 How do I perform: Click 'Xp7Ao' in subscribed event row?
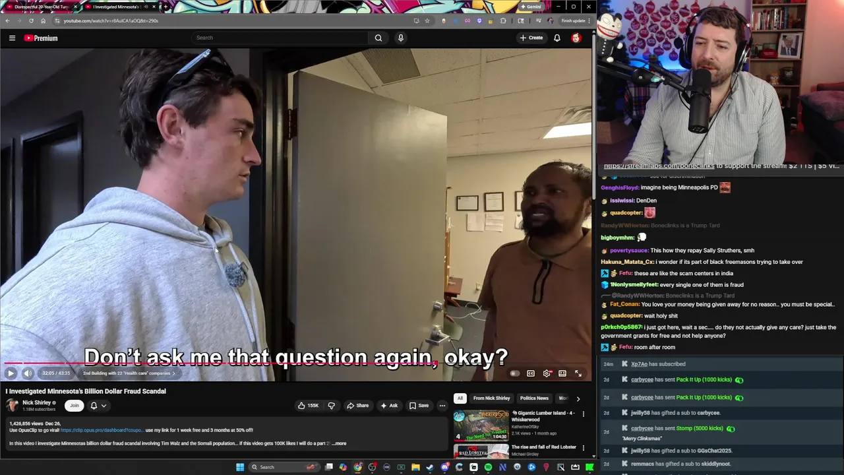coord(639,364)
